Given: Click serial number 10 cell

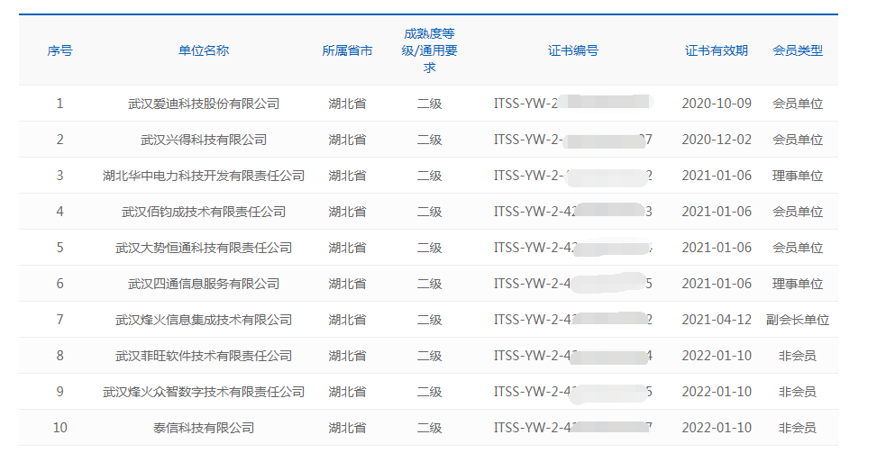Looking at the screenshot, I should pos(59,428).
